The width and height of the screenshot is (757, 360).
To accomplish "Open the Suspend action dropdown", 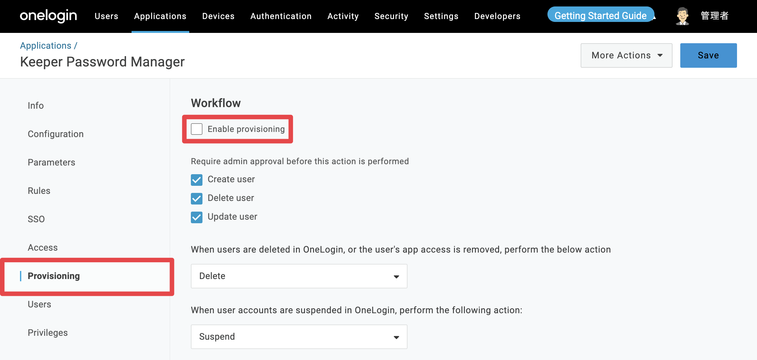I will point(299,337).
